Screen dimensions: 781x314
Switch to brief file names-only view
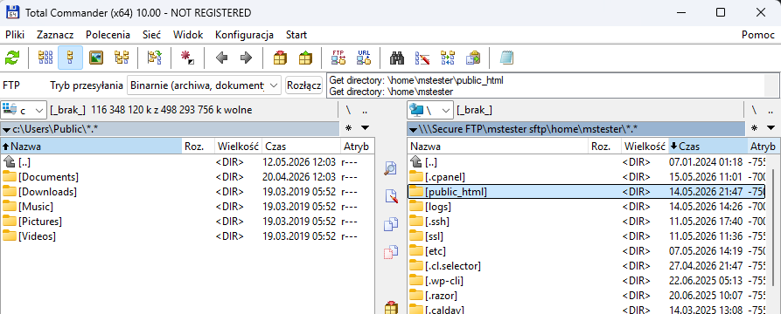45,58
